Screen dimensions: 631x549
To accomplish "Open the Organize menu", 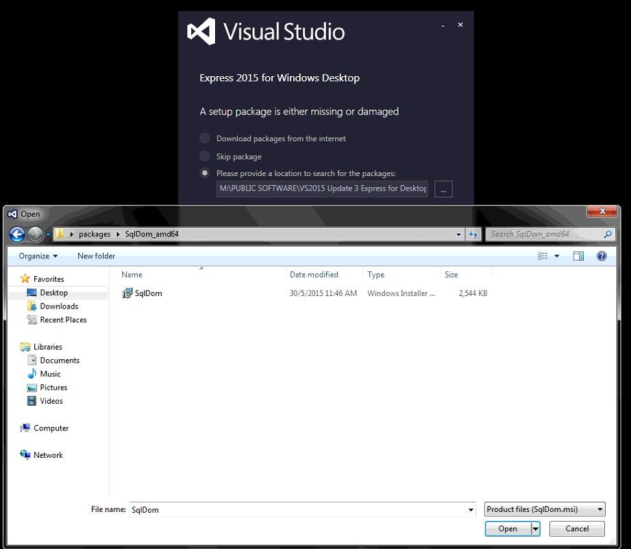I will pyautogui.click(x=38, y=256).
